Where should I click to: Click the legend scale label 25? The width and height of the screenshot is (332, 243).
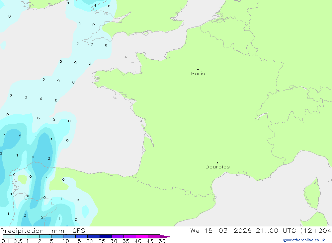pyautogui.click(x=102, y=241)
